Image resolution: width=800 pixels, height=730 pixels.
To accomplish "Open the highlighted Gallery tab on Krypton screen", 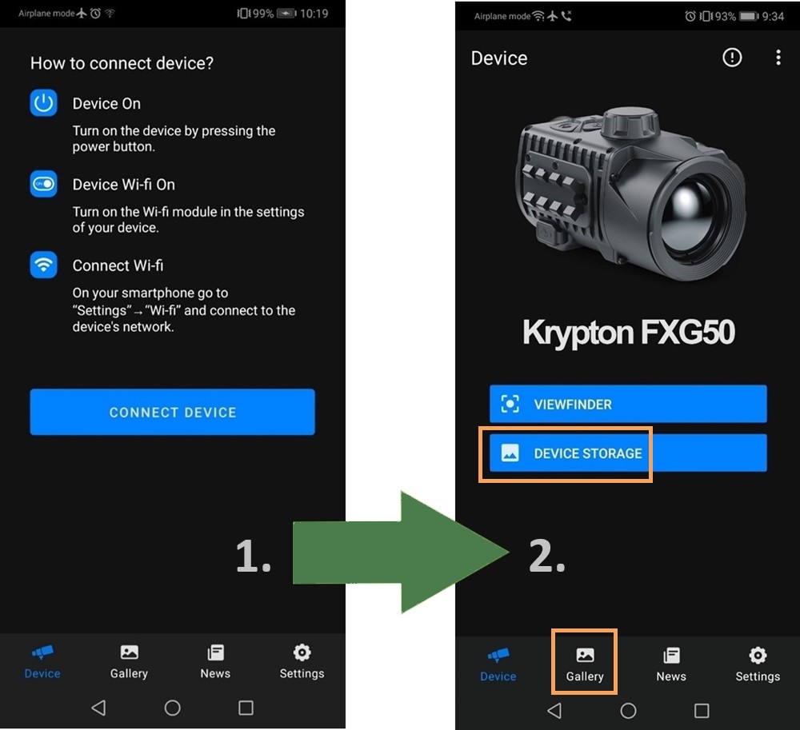I will [585, 664].
